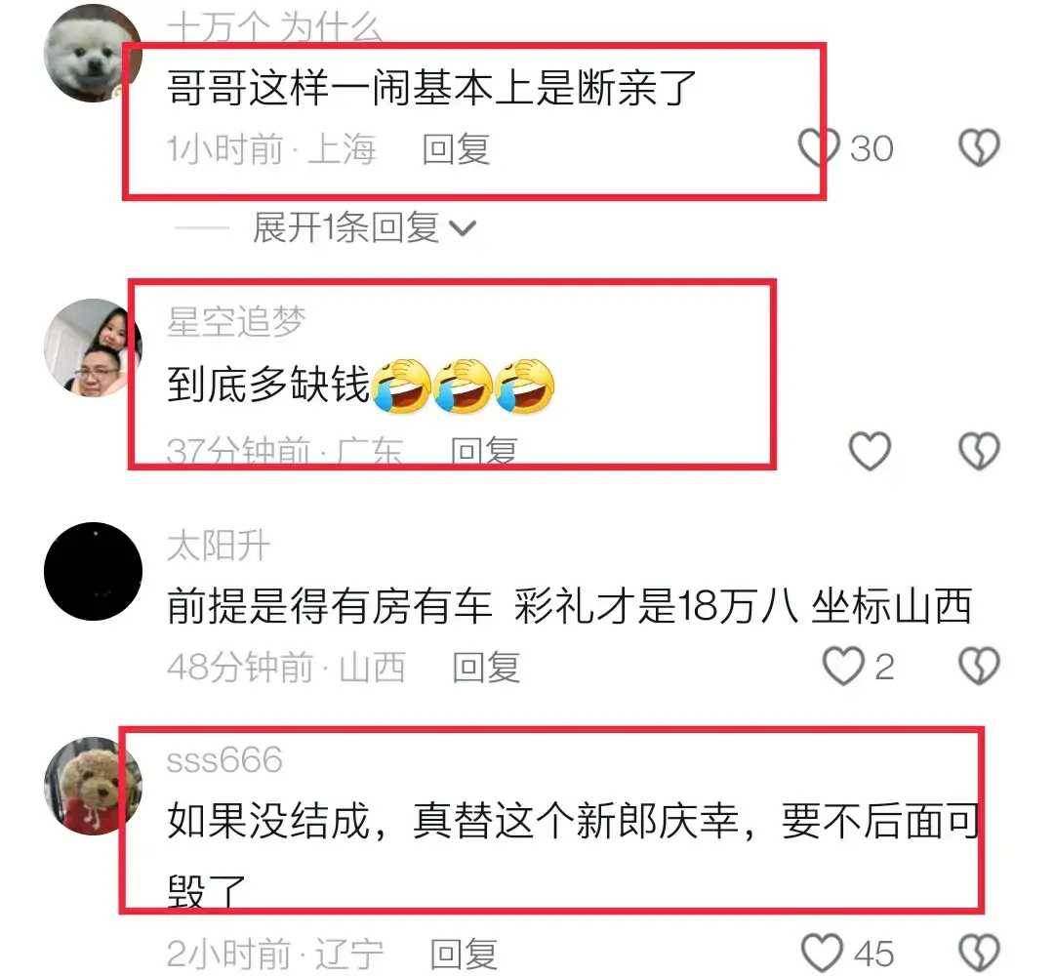The width and height of the screenshot is (1054, 976).
Task: Like the comment with 30 likes
Action: coord(818,147)
